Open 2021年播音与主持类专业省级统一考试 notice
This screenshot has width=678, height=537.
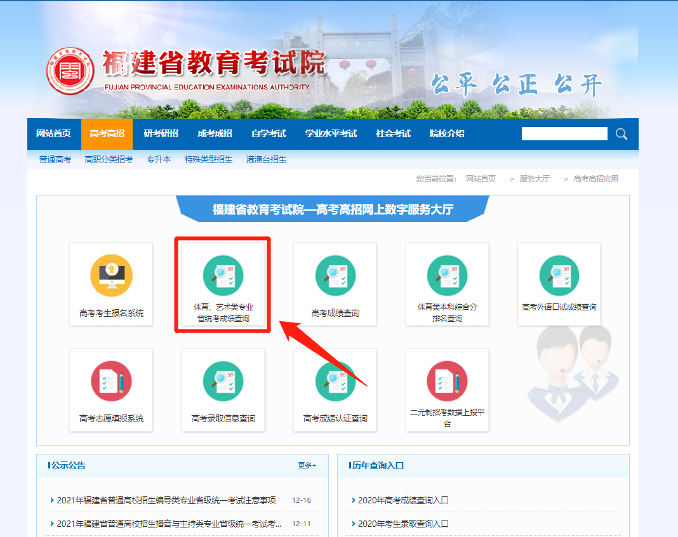click(x=169, y=524)
